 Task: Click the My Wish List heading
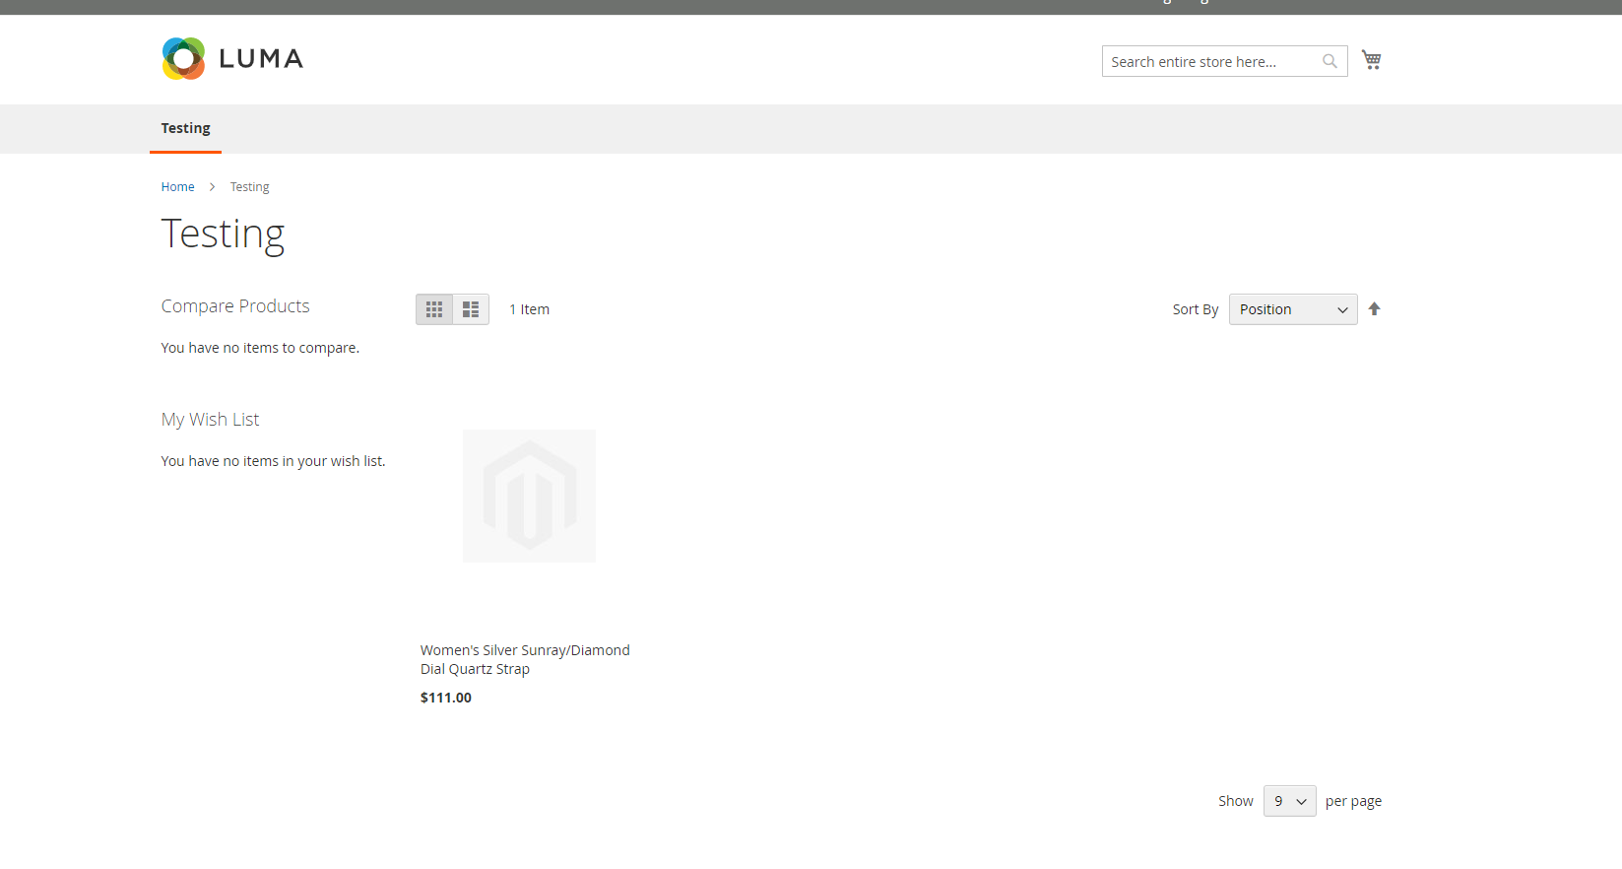coord(210,420)
